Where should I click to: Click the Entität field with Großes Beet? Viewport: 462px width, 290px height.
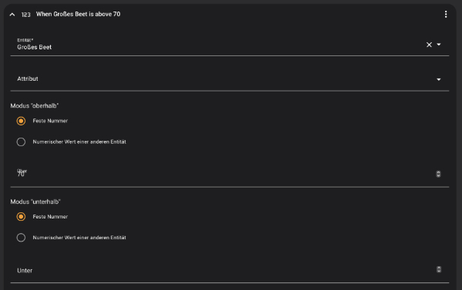point(229,45)
